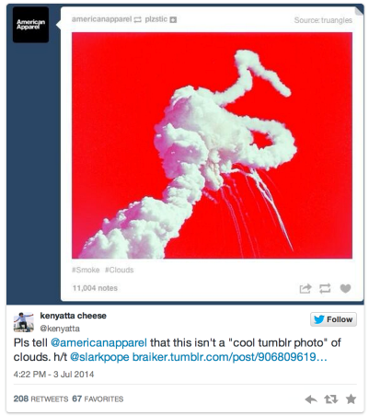Open kenyatta cheese profile picture
369x416 pixels.
pos(24,322)
